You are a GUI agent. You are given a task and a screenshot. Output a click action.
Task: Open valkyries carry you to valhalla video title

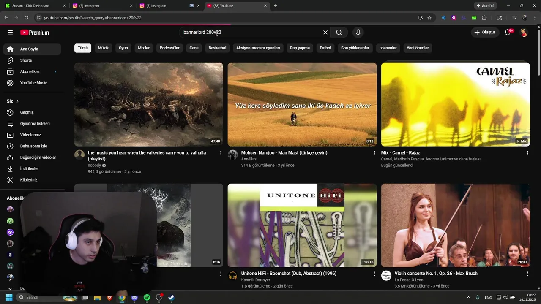(x=147, y=156)
